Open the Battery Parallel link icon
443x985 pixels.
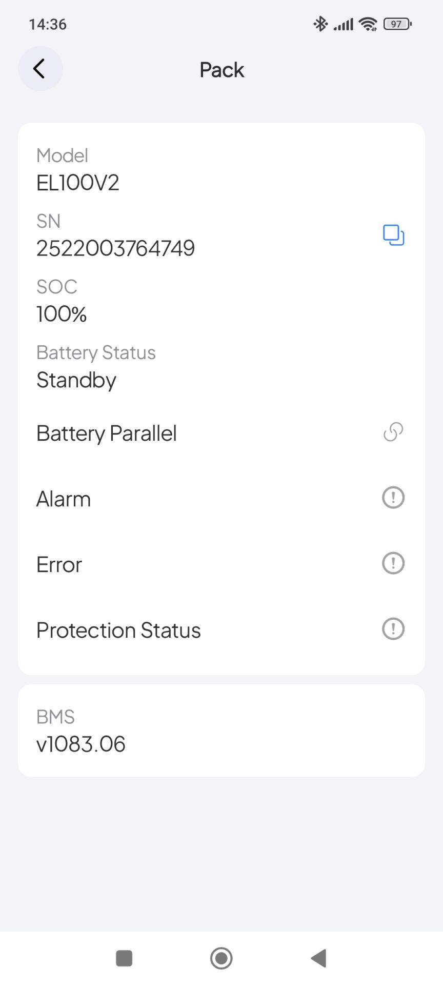coord(393,432)
